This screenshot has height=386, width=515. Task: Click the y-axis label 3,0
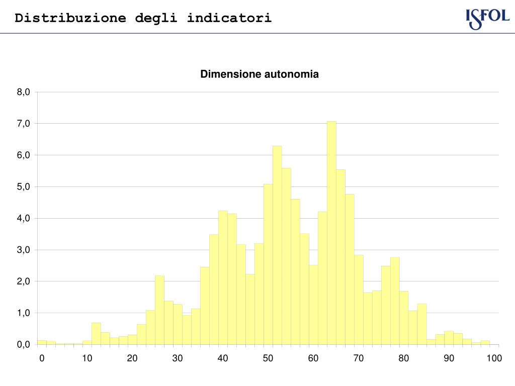click(x=23, y=250)
